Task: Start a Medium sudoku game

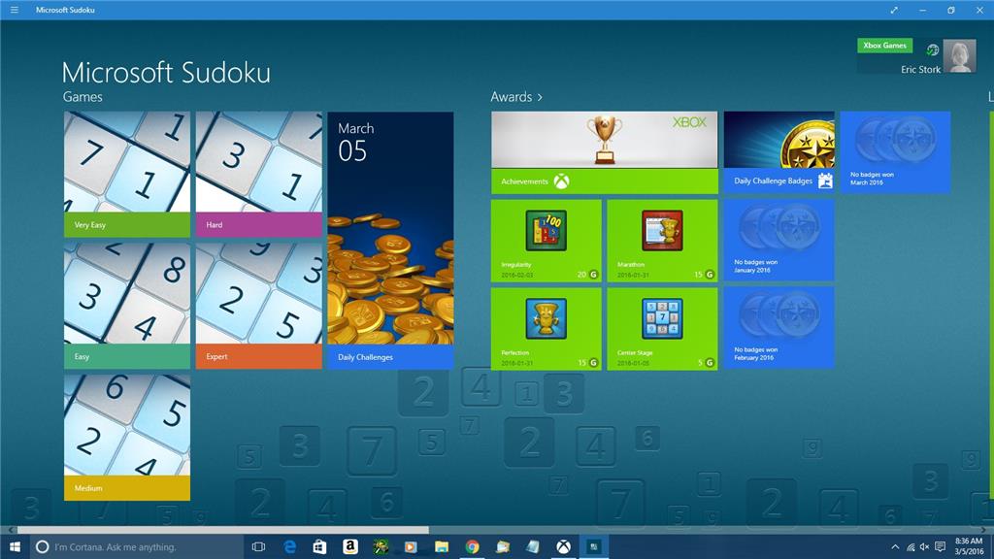Action: coord(127,438)
